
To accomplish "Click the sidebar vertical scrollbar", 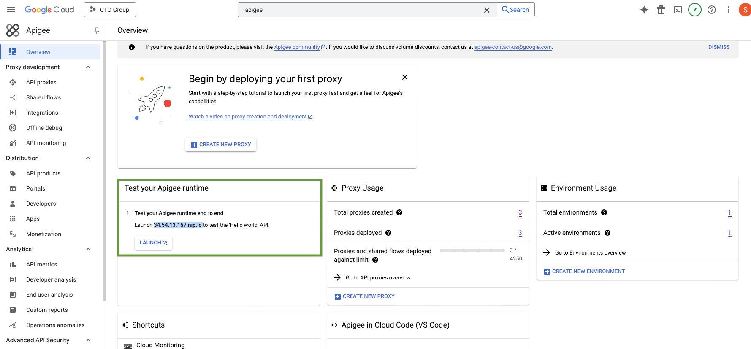I will (x=104, y=172).
